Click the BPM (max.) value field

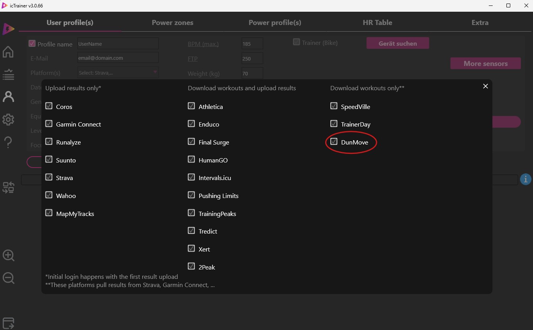[x=252, y=44]
